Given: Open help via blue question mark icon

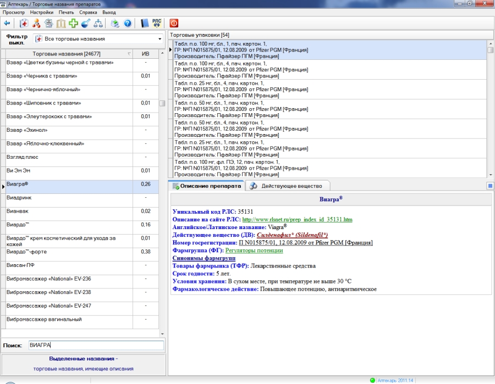Looking at the screenshot, I should pos(128,23).
